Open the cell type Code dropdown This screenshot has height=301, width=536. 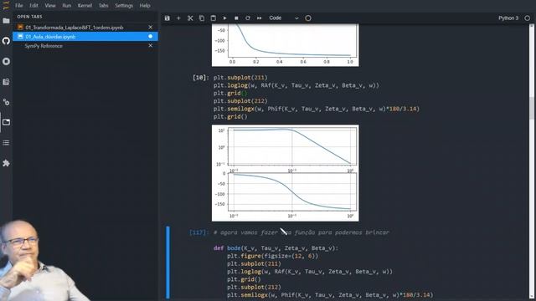pyautogui.click(x=284, y=18)
